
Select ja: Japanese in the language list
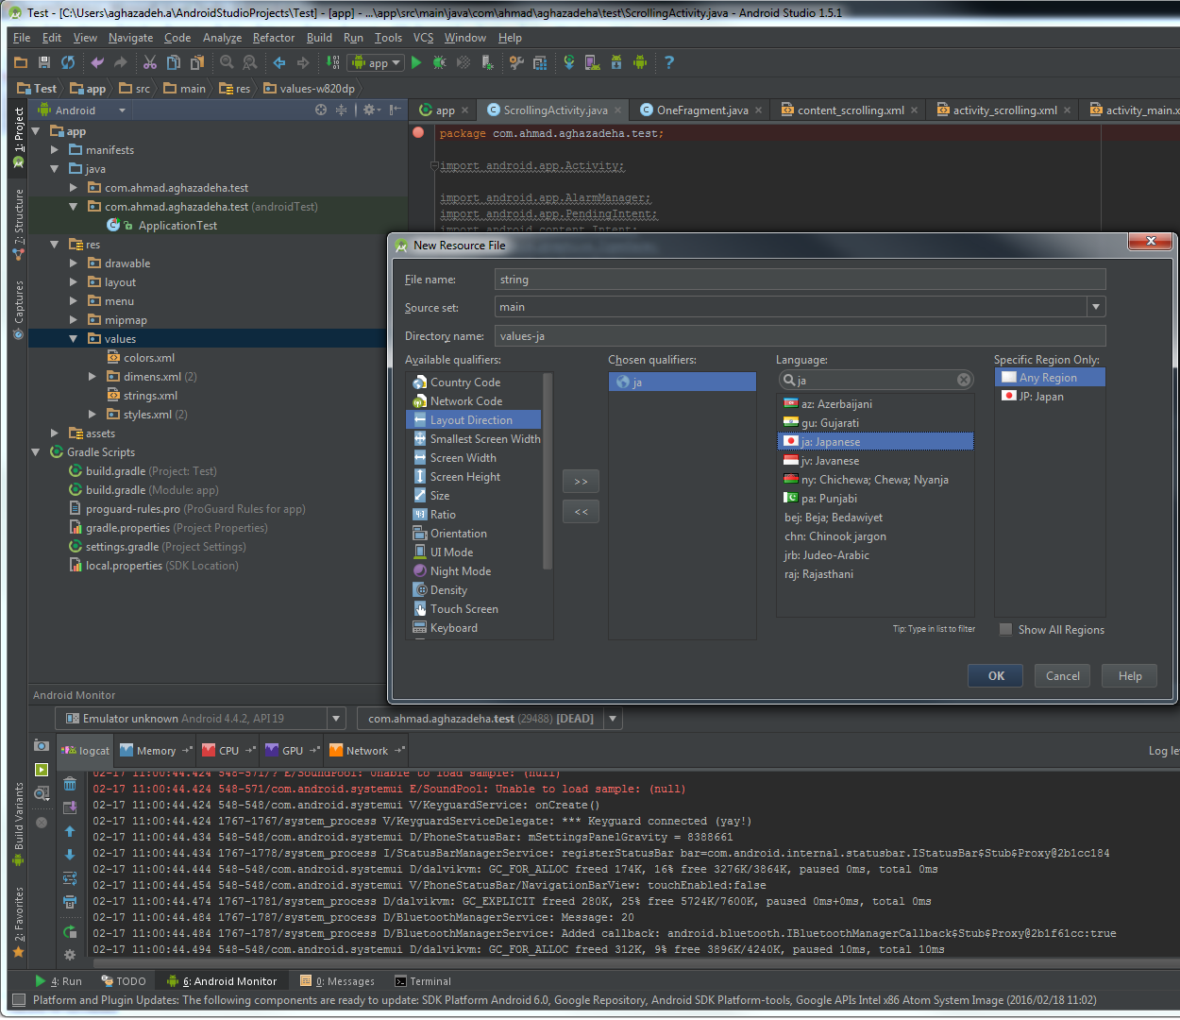point(831,442)
